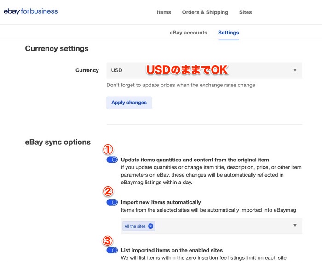
Task: Click inside the sites selection field
Action: [221, 226]
